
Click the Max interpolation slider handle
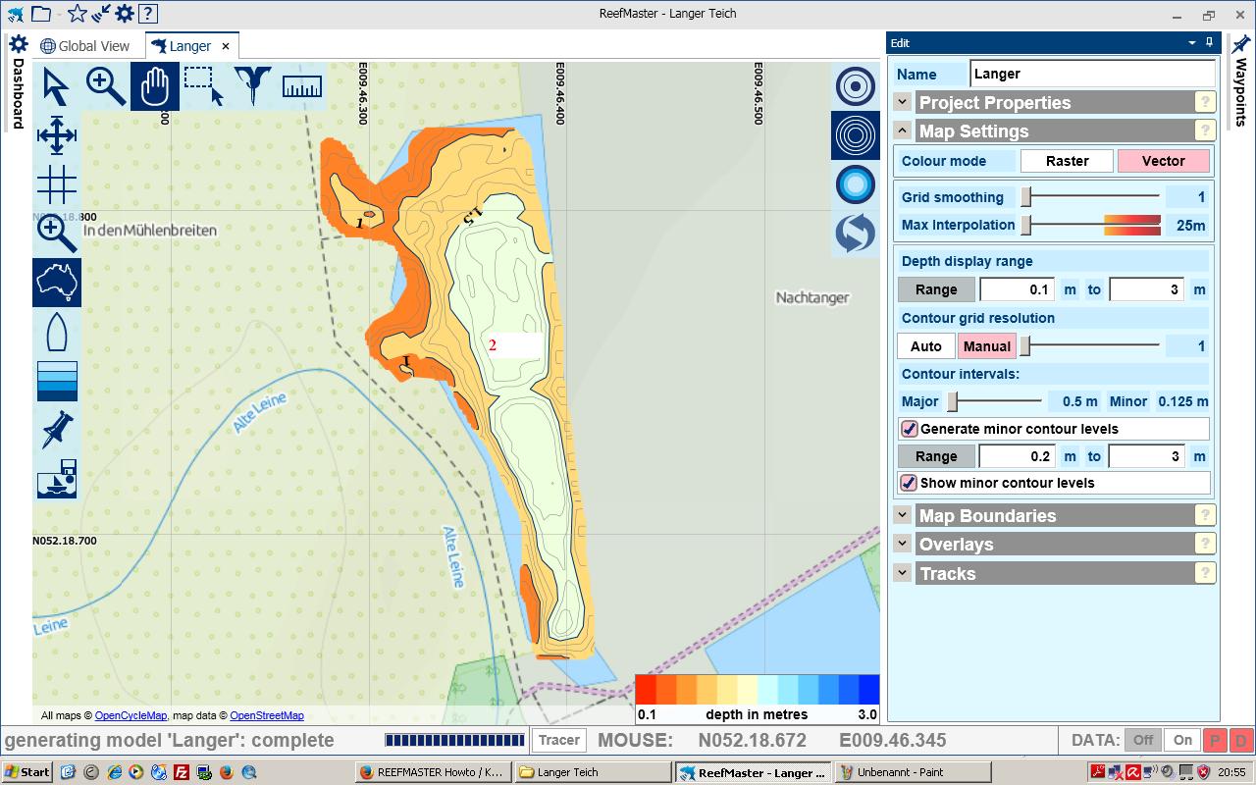(x=1026, y=225)
